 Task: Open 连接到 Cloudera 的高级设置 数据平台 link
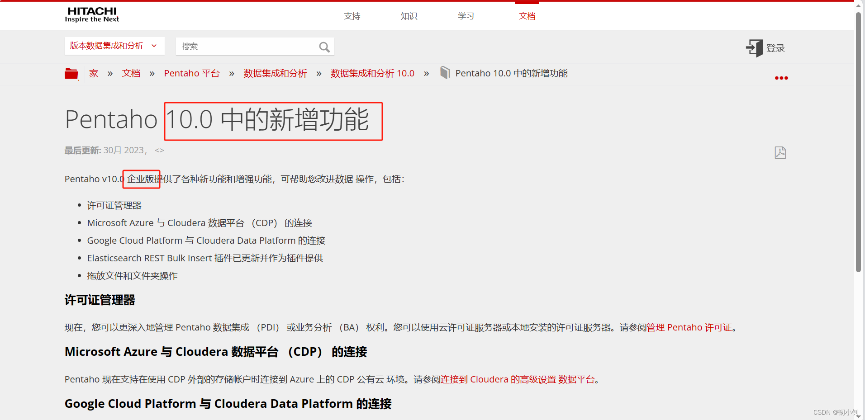pyautogui.click(x=518, y=379)
